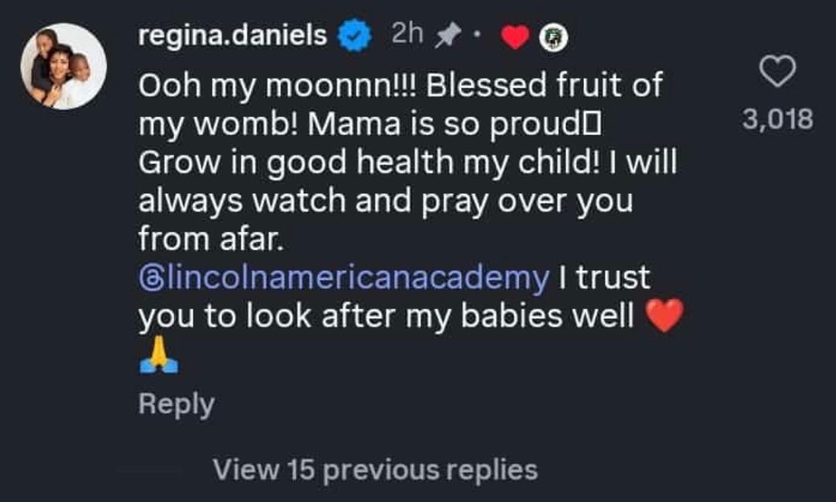
Task: Click the "you to look after my babies" text
Action: click(385, 316)
